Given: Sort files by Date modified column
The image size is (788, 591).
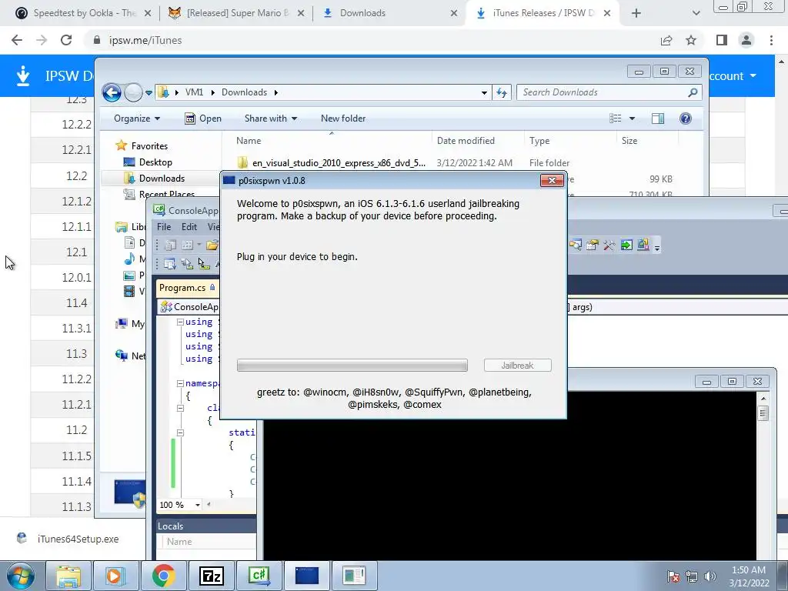Looking at the screenshot, I should 466,141.
